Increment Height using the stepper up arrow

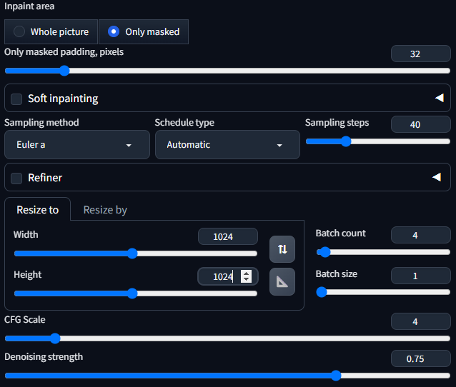click(247, 273)
